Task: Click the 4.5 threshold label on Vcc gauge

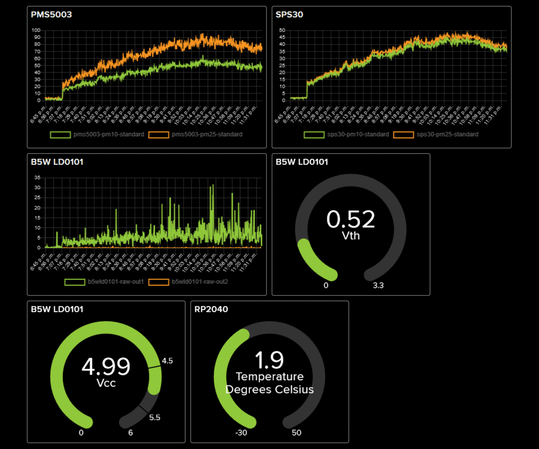Action: pos(167,361)
